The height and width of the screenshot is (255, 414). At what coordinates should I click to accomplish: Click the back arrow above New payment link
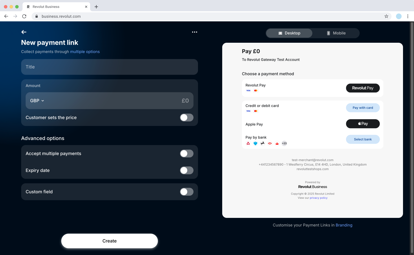[x=24, y=32]
